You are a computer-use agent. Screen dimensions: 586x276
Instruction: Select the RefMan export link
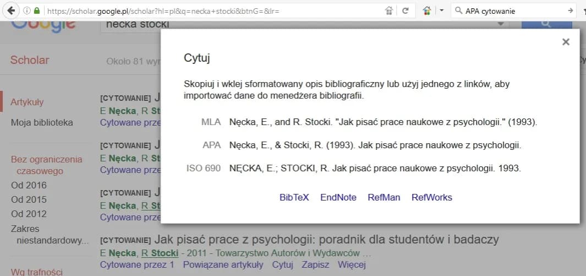(384, 197)
